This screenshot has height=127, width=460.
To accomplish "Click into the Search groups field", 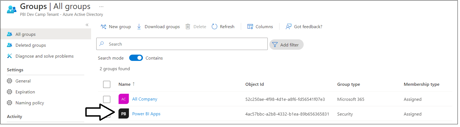I will click(182, 44).
